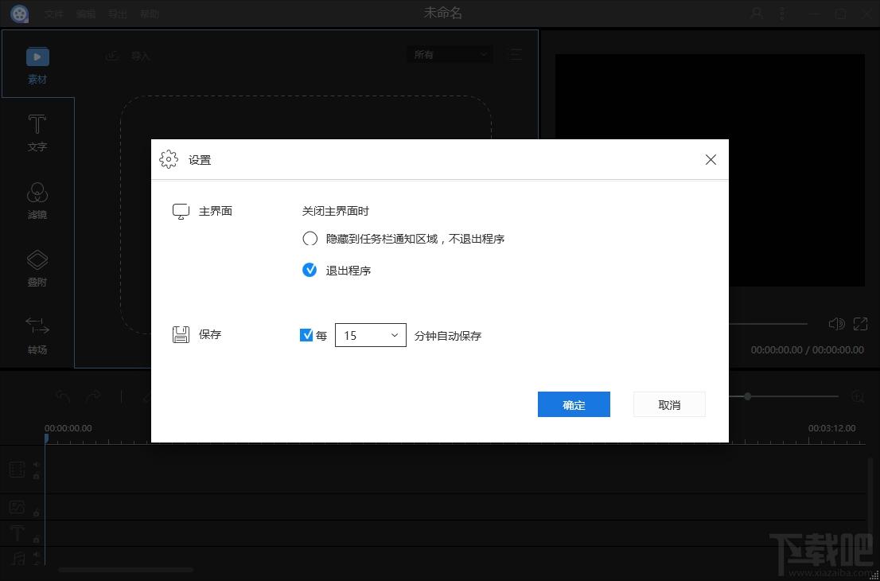
Task: Click the 取消 cancel button
Action: tap(669, 404)
